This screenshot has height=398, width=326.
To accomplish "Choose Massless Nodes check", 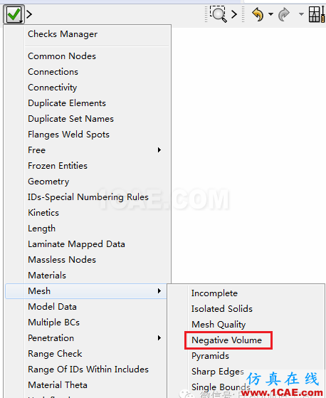I will pyautogui.click(x=62, y=260).
